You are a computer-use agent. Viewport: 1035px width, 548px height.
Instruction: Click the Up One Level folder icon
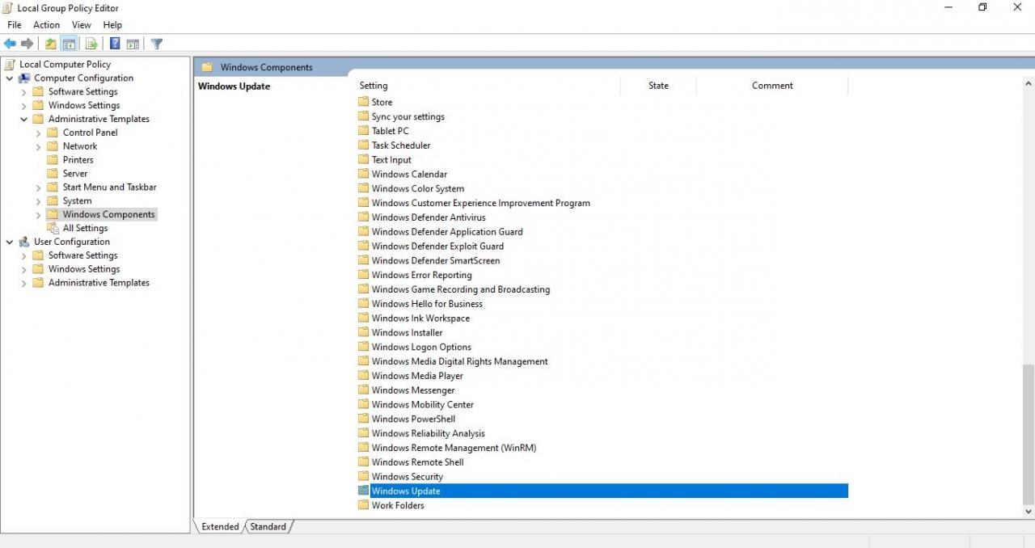pyautogui.click(x=51, y=44)
